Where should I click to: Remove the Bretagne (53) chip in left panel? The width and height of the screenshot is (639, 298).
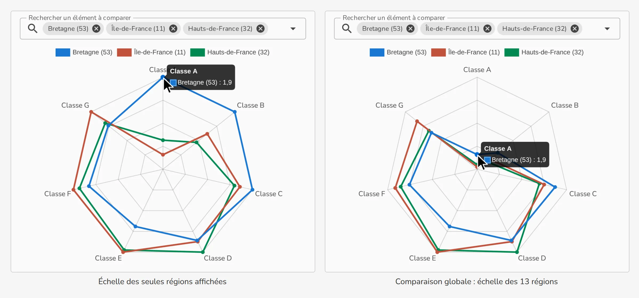point(96,29)
